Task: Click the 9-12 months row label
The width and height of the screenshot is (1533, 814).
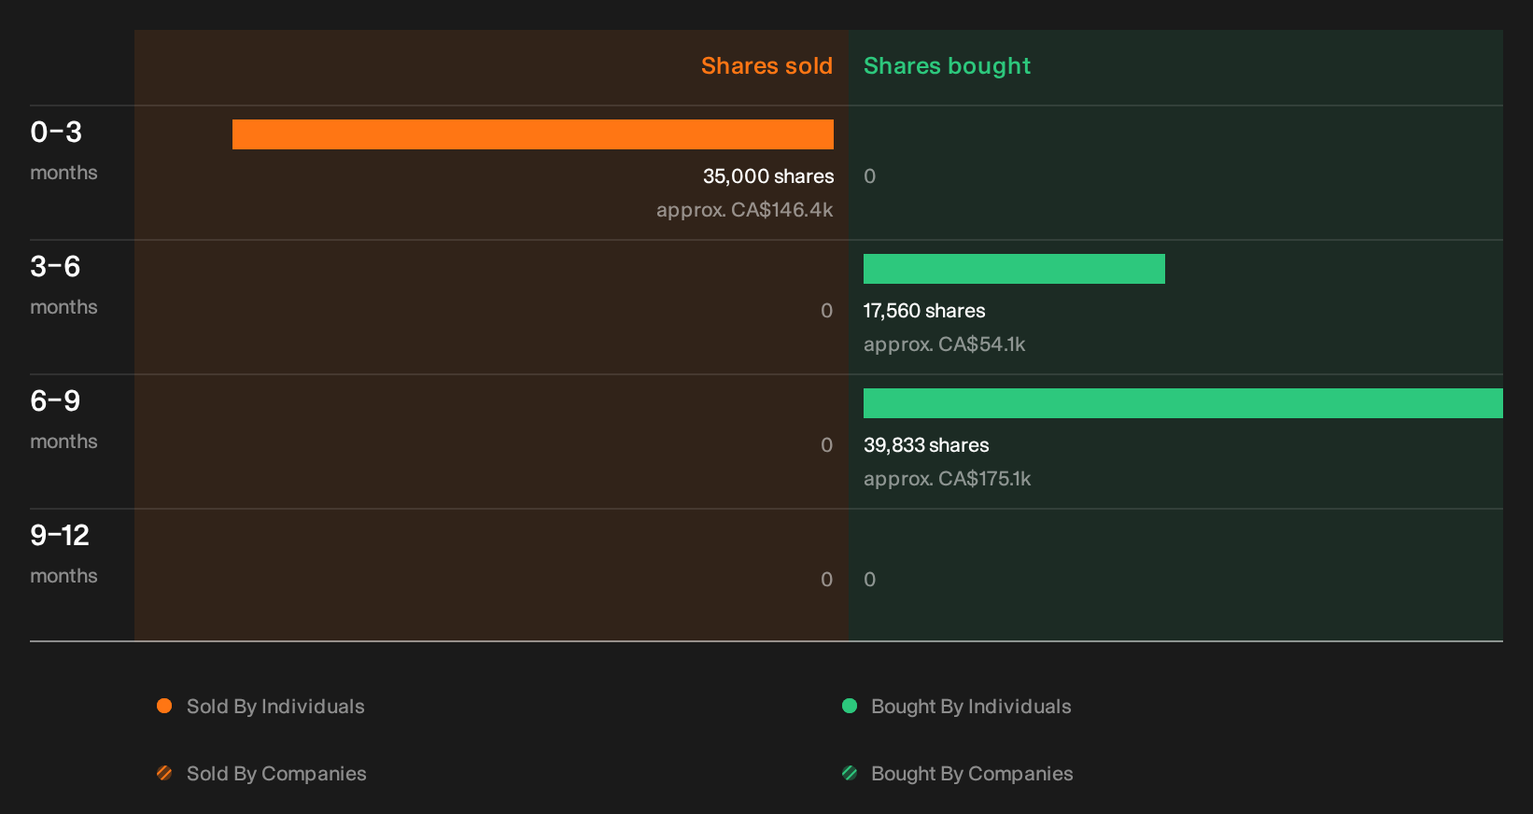Action: (63, 553)
